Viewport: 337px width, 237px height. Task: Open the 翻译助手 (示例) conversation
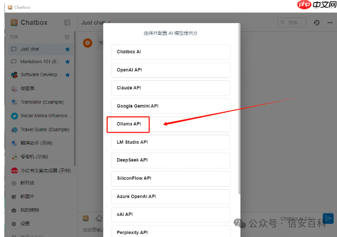tap(41, 143)
